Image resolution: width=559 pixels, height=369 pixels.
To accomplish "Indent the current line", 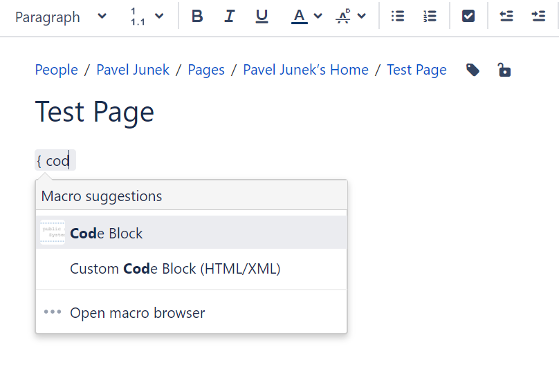I will (x=538, y=16).
